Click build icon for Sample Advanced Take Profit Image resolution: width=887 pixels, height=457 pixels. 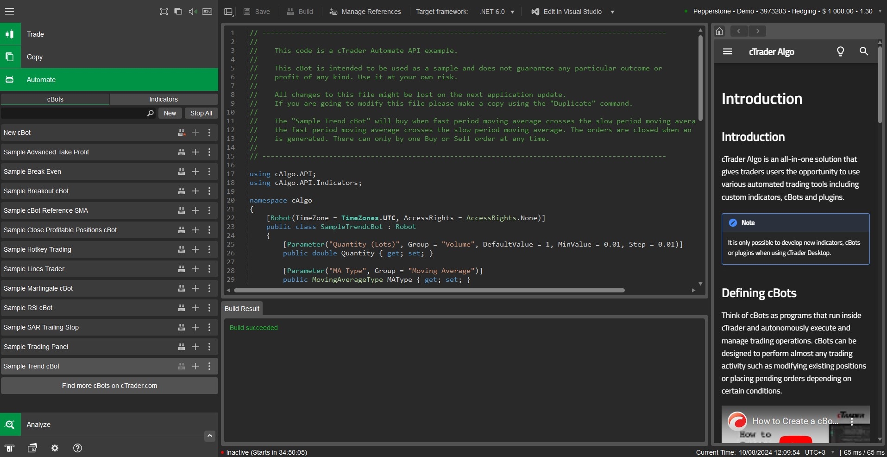point(182,152)
